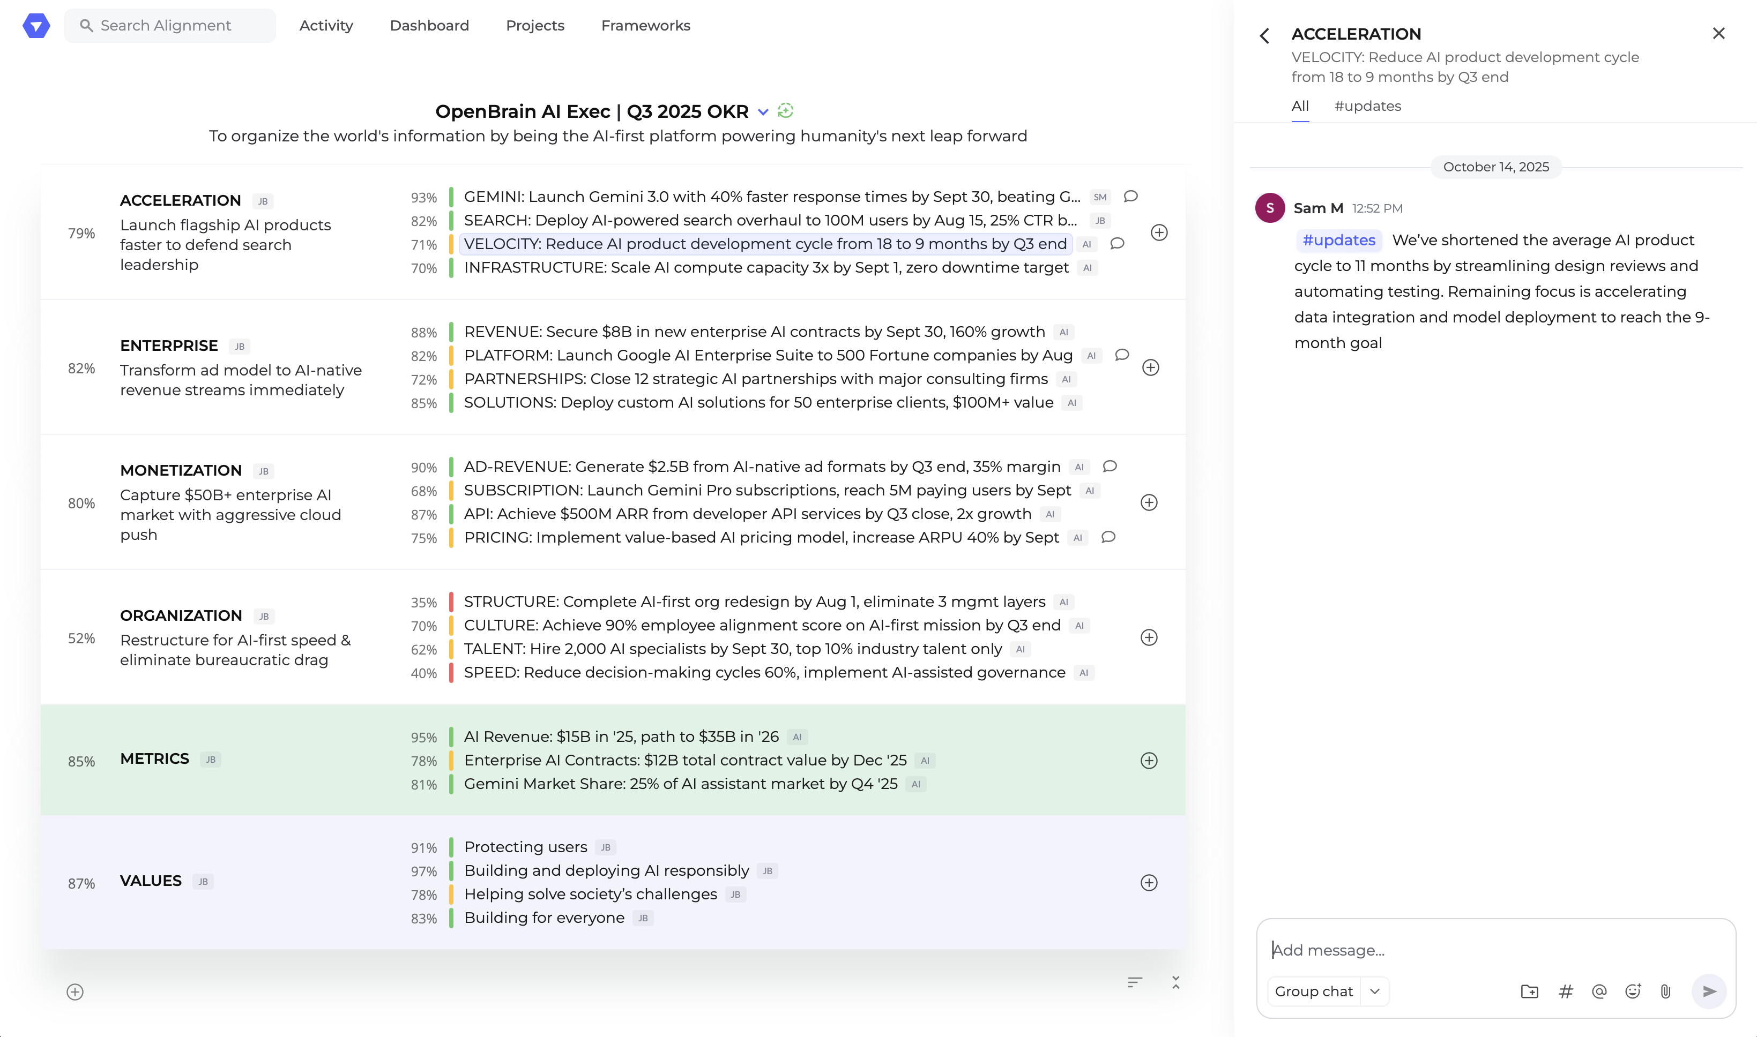Open sort options at the bottom toolbar

(1135, 981)
